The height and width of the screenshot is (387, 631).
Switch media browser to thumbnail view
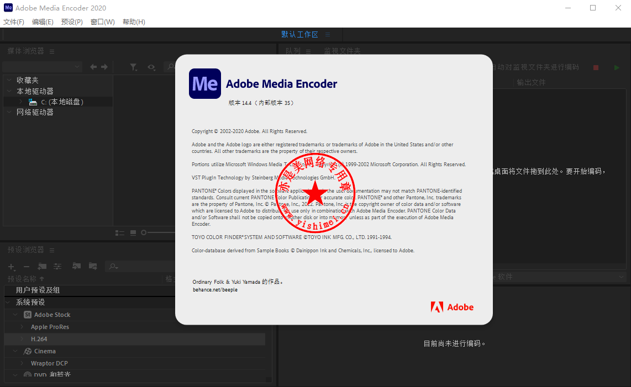tap(133, 233)
